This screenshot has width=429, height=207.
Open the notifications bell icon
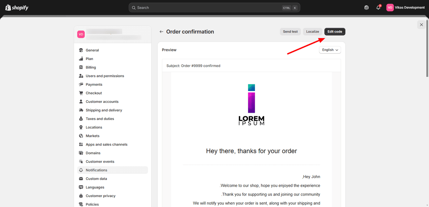[378, 7]
